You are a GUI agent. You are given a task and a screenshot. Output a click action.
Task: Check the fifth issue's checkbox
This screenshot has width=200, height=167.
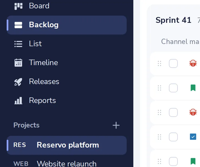pyautogui.click(x=173, y=161)
